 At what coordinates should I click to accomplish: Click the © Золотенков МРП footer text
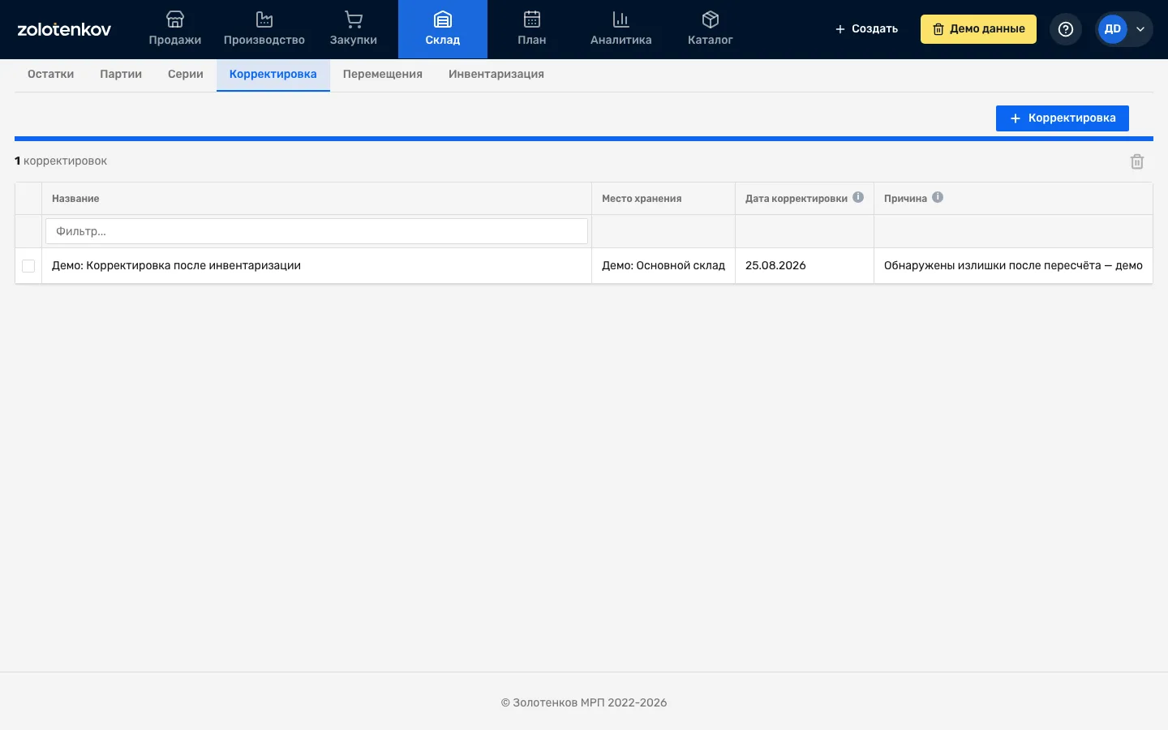tap(584, 702)
